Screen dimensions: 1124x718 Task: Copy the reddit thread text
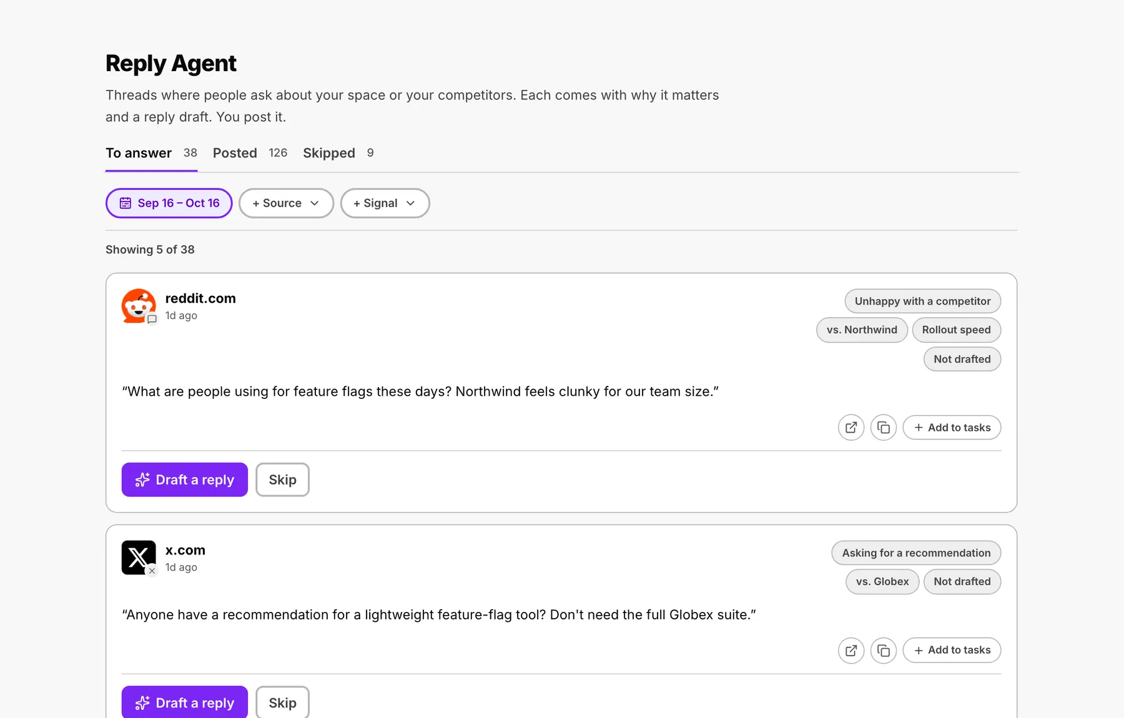click(884, 428)
